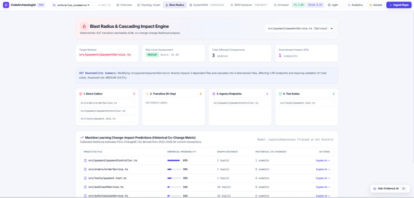This screenshot has width=414, height=198.
Task: Click the Ask Evidence AI bot icon
Action: pyautogui.click(x=374, y=188)
